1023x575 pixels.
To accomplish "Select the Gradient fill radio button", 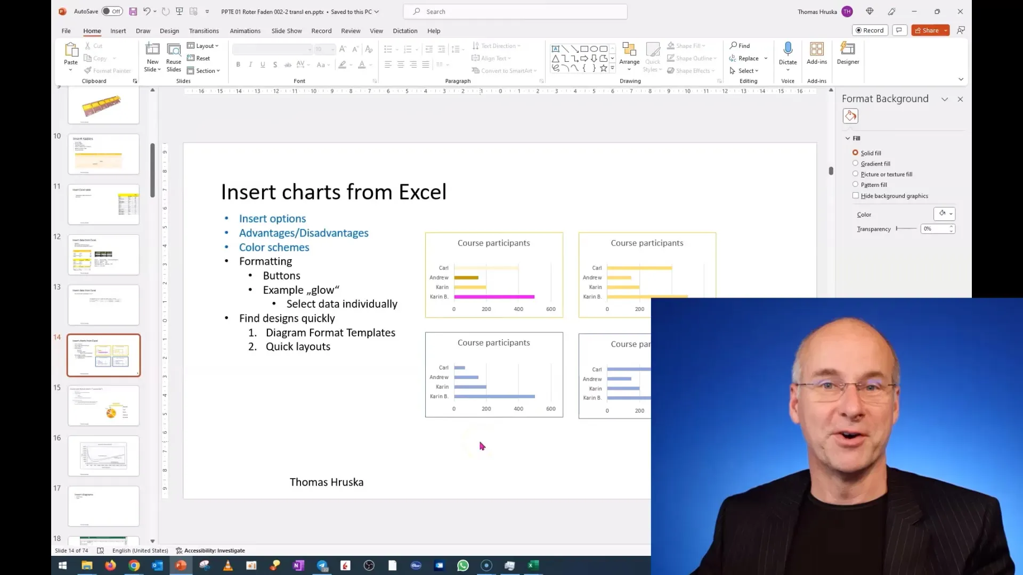I will pos(856,162).
